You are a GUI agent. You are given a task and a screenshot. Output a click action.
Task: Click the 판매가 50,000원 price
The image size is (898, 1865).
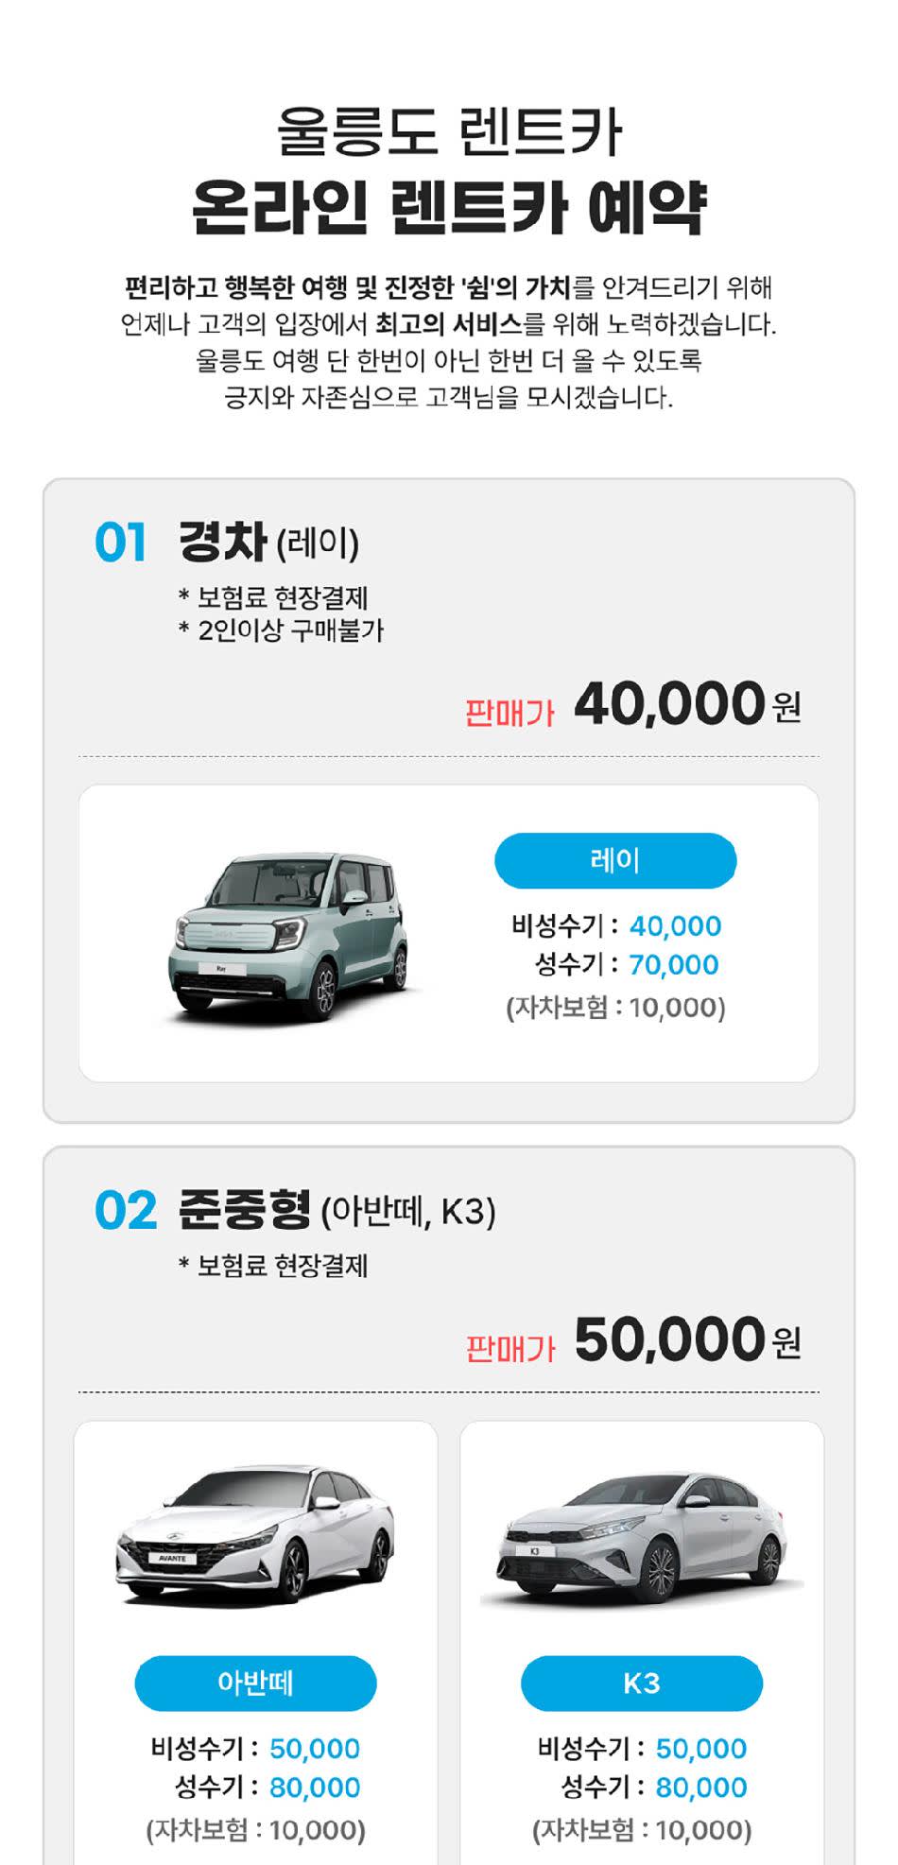click(x=633, y=1341)
